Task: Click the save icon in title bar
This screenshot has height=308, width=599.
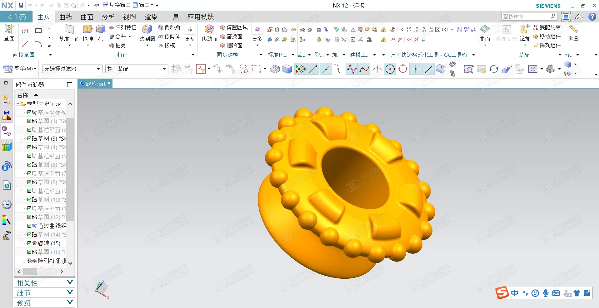Action: [21, 5]
